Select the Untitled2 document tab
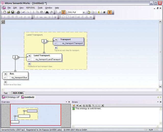This screenshot has height=132, width=163. pos(28,97)
